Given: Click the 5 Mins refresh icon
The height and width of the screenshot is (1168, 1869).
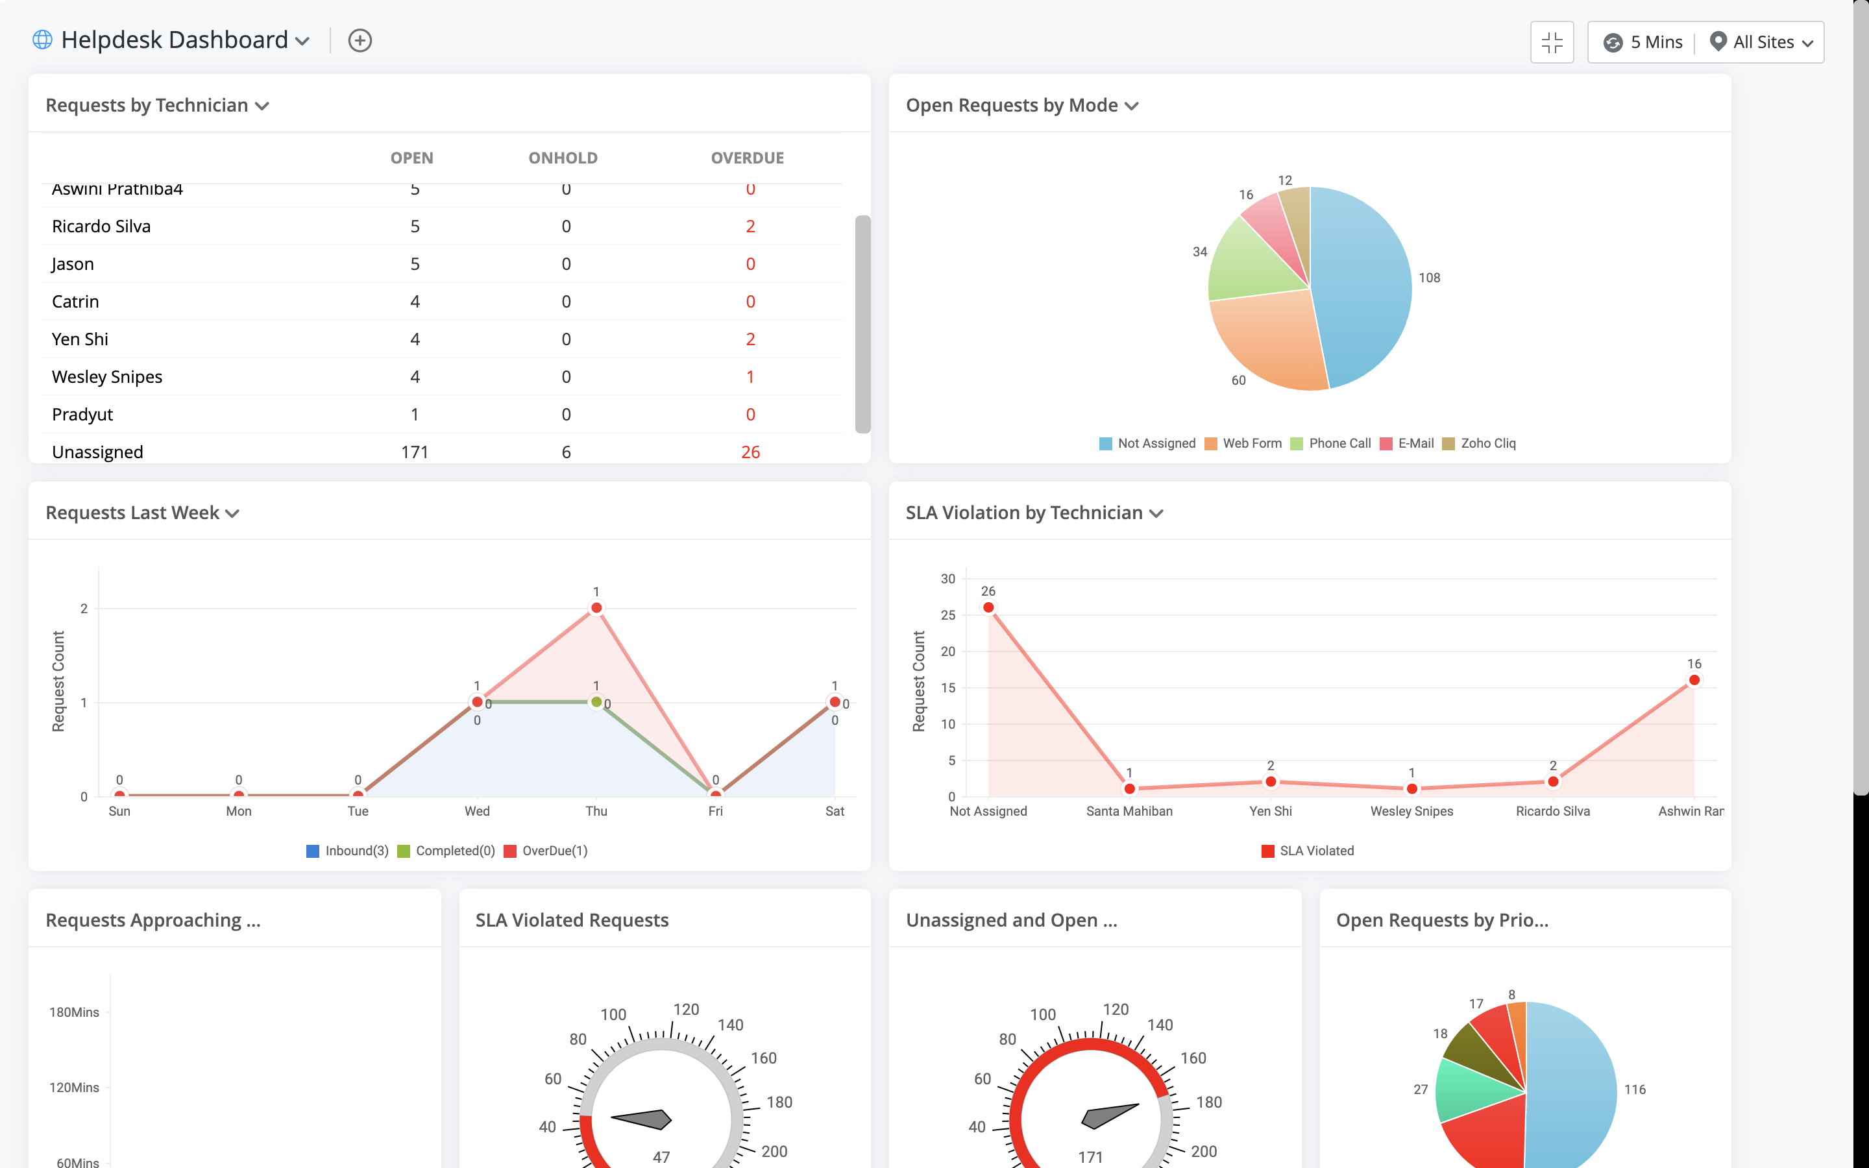Looking at the screenshot, I should (1613, 42).
